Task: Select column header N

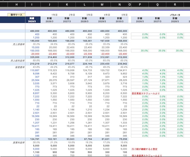Action: [119, 5]
